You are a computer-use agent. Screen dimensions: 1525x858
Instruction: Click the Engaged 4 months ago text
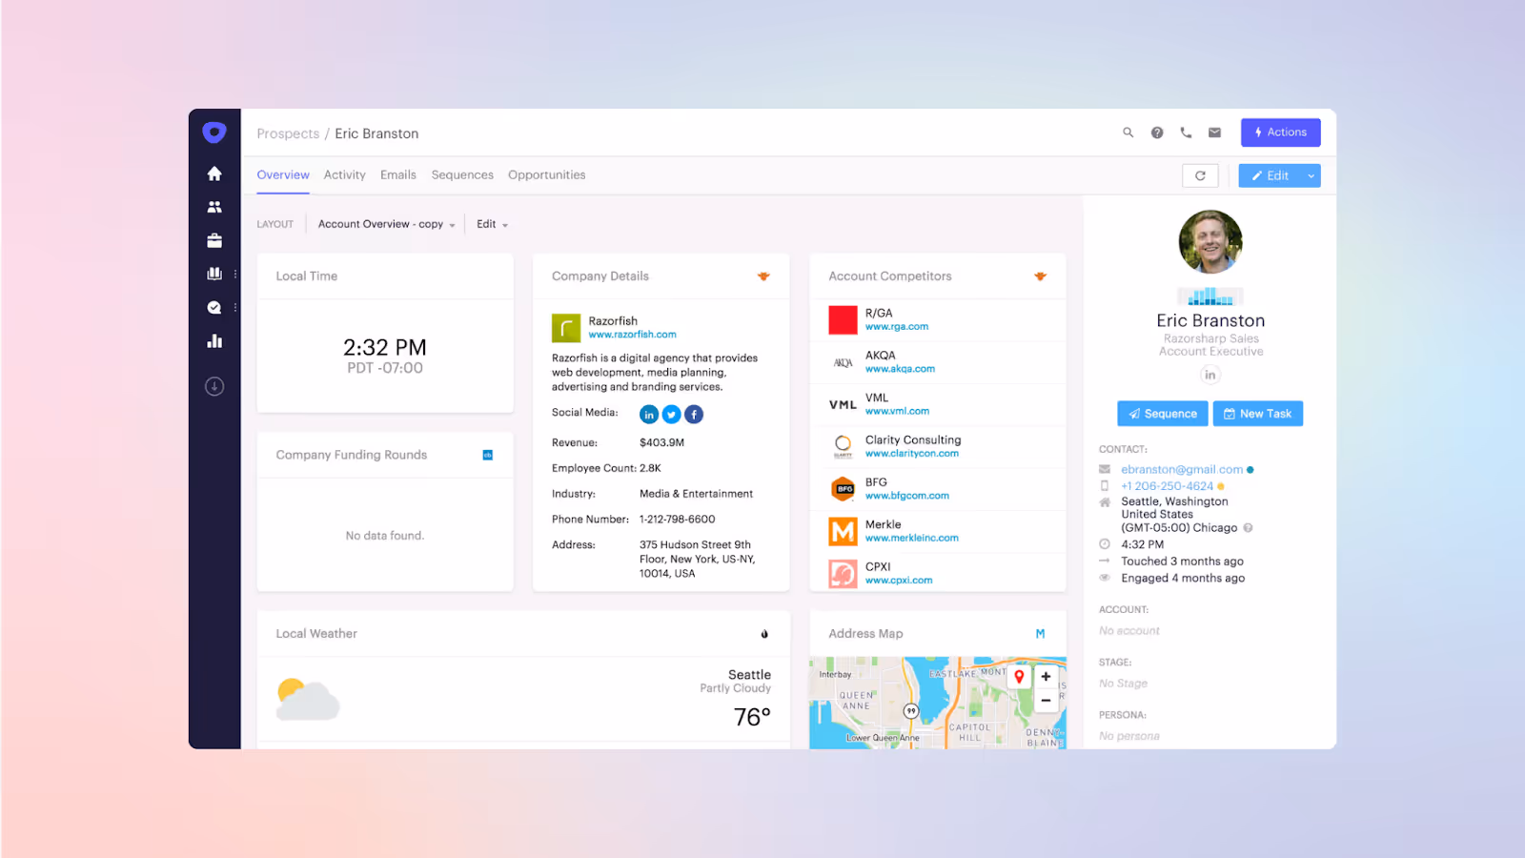point(1183,579)
